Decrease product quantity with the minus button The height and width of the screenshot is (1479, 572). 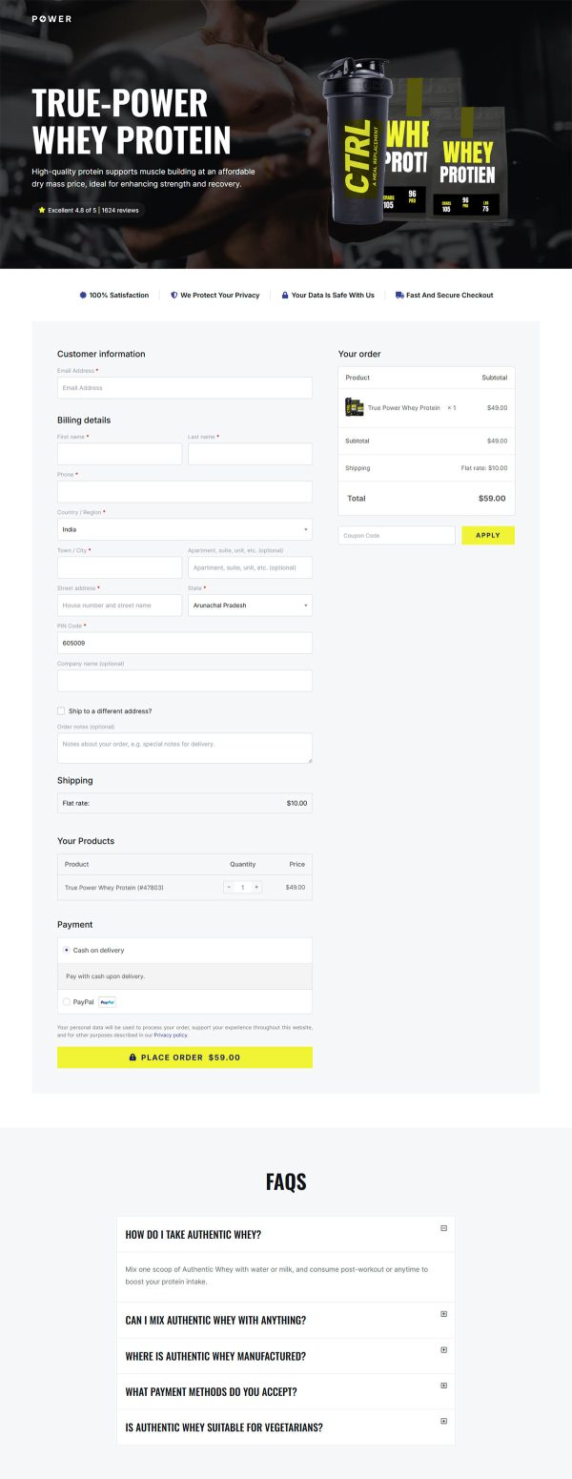(x=229, y=887)
